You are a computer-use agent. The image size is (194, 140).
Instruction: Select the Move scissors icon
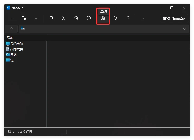(x=63, y=18)
